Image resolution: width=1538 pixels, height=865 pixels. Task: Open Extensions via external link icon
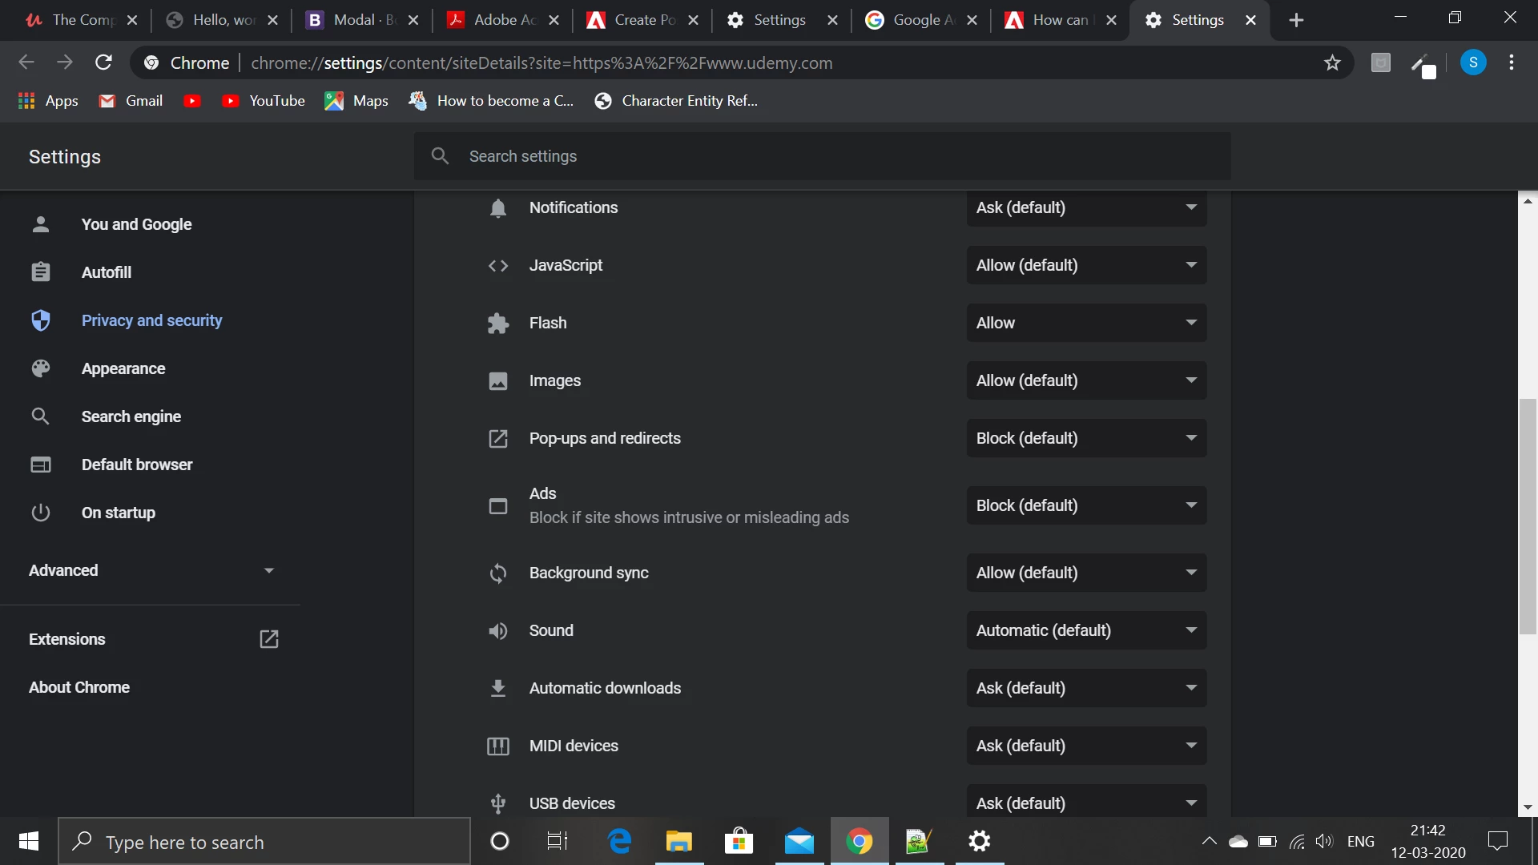click(269, 639)
